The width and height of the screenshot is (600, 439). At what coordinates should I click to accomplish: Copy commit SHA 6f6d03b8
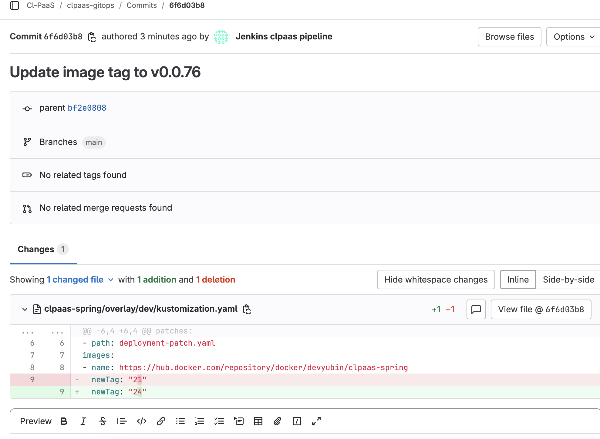click(x=92, y=37)
